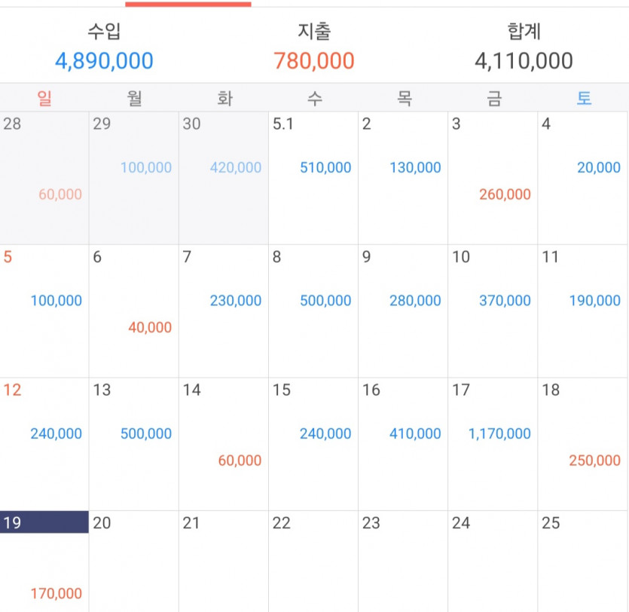Select May 6 with 40,000 expense
629x612 pixels.
pyautogui.click(x=134, y=311)
